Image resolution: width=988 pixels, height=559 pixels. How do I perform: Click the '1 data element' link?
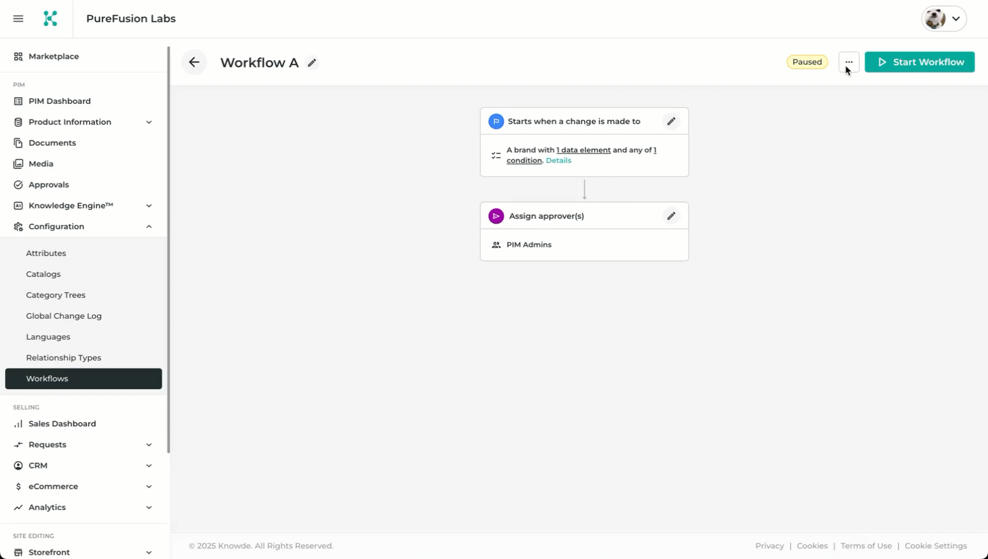[x=583, y=150]
